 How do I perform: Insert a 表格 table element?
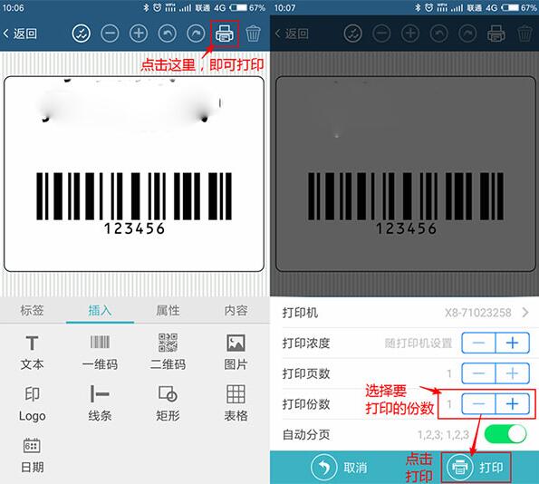pos(236,403)
